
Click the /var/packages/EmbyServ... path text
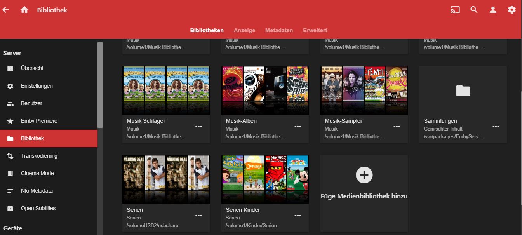click(454, 137)
